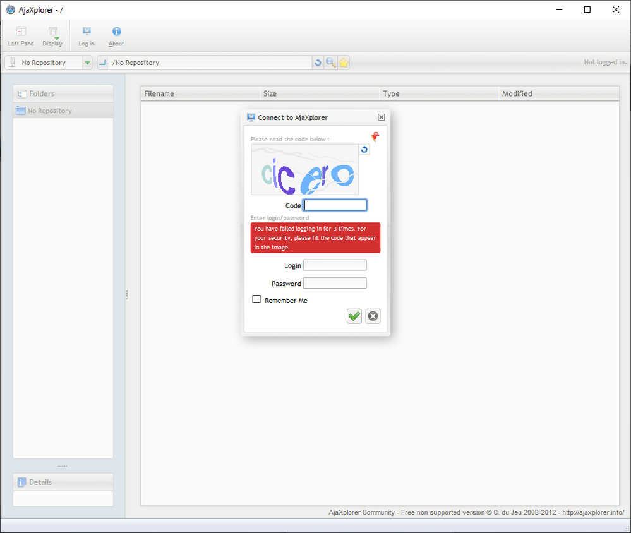Close the Connect to AjaXplorer dialog
The width and height of the screenshot is (631, 533).
pos(381,117)
